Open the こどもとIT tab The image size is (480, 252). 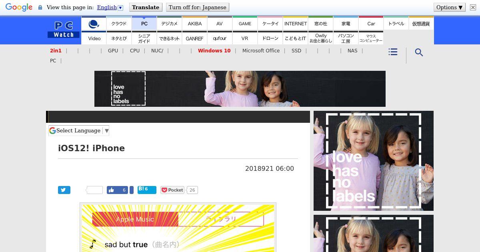[x=296, y=38]
